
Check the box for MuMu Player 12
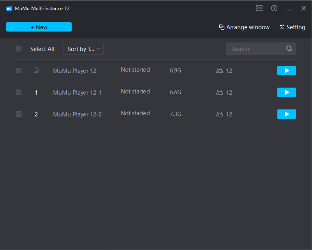[19, 70]
